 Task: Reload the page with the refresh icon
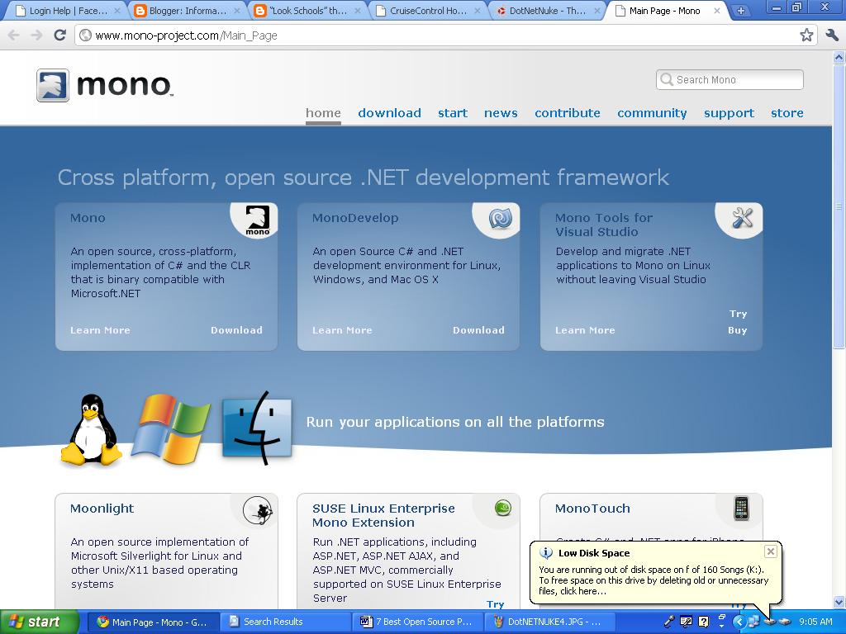click(59, 35)
